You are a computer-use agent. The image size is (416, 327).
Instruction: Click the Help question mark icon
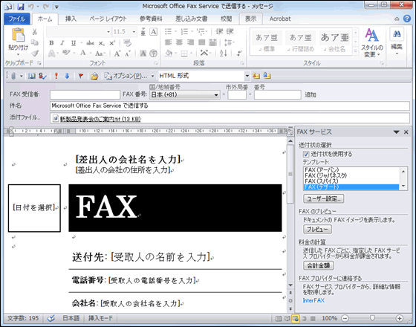(407, 19)
